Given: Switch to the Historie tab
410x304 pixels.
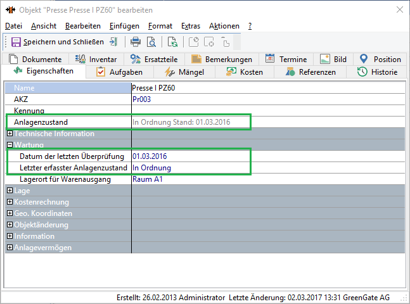Looking at the screenshot, I should 377,72.
